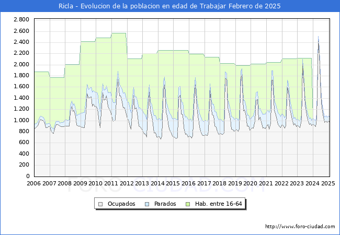Click the 2011 x-axis label
This screenshot has height=235, width=340.
click(111, 183)
